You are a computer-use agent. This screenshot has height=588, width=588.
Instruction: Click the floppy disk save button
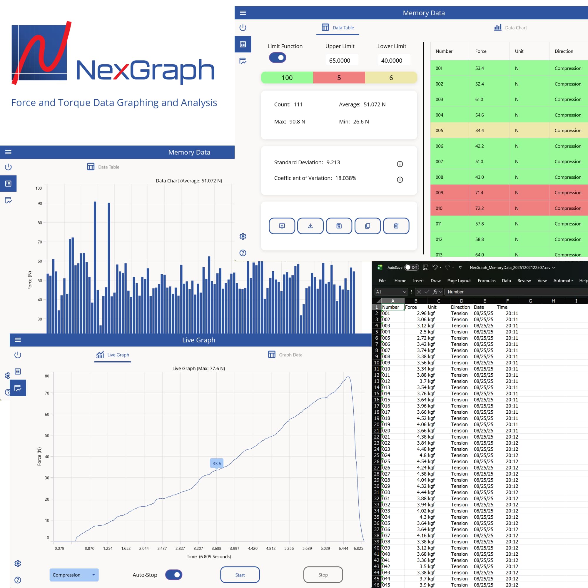coord(339,226)
